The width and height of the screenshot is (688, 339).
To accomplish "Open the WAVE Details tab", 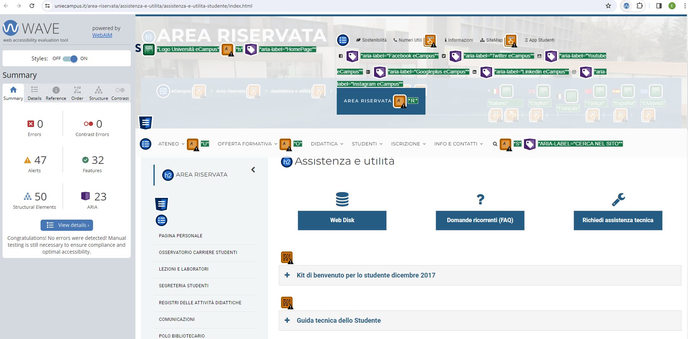I will pyautogui.click(x=34, y=93).
